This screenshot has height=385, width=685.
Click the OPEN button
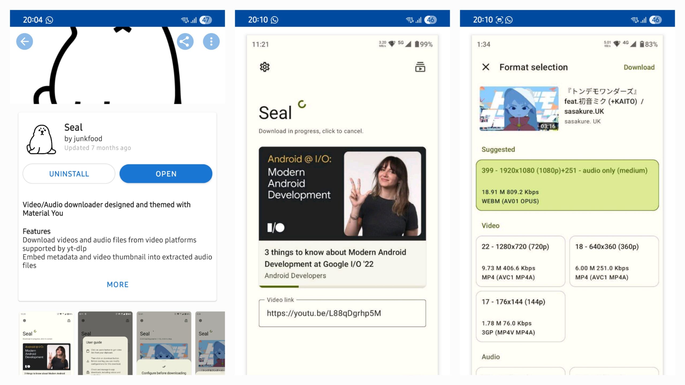[x=166, y=174]
